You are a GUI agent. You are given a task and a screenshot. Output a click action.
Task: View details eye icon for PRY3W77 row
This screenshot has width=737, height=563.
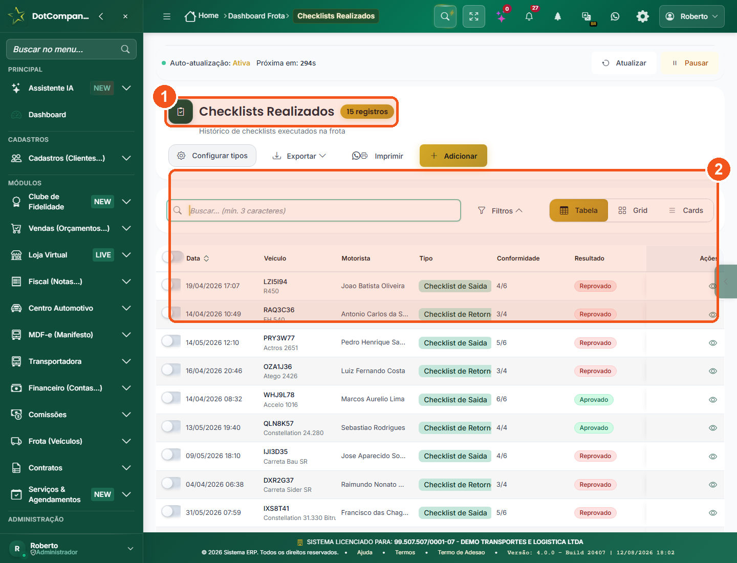712,343
